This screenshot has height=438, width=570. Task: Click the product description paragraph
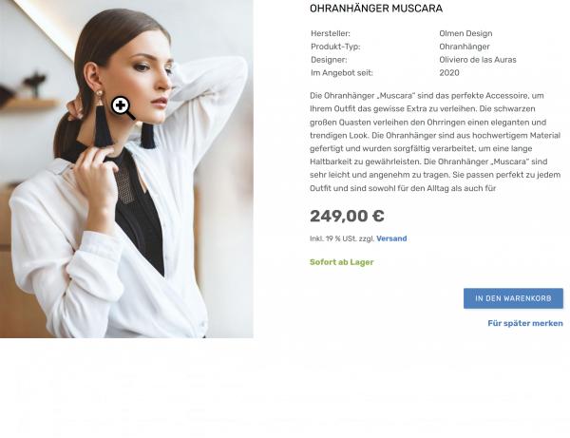click(x=435, y=142)
